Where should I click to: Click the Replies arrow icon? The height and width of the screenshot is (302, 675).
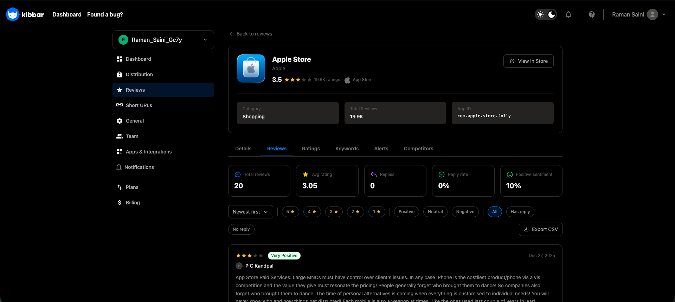pos(374,175)
